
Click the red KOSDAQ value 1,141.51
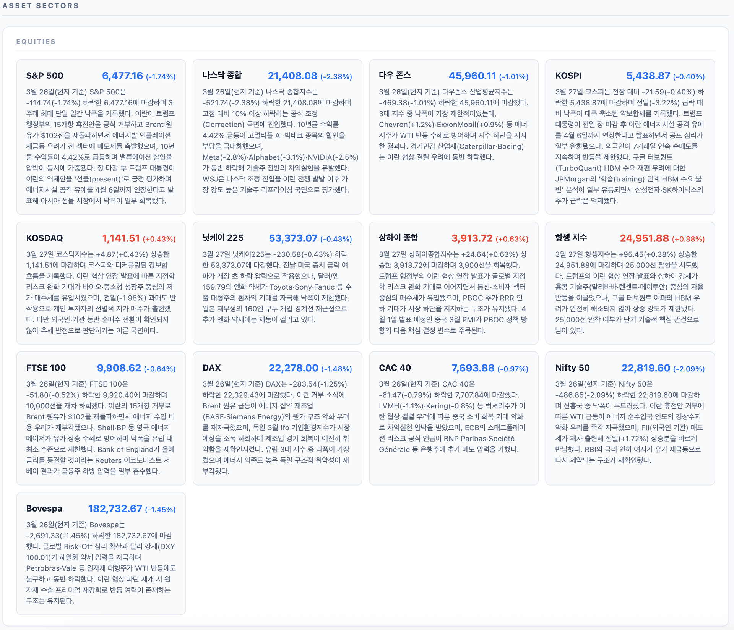121,238
